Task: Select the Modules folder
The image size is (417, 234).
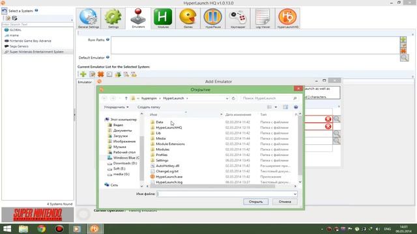Action: [x=162, y=149]
